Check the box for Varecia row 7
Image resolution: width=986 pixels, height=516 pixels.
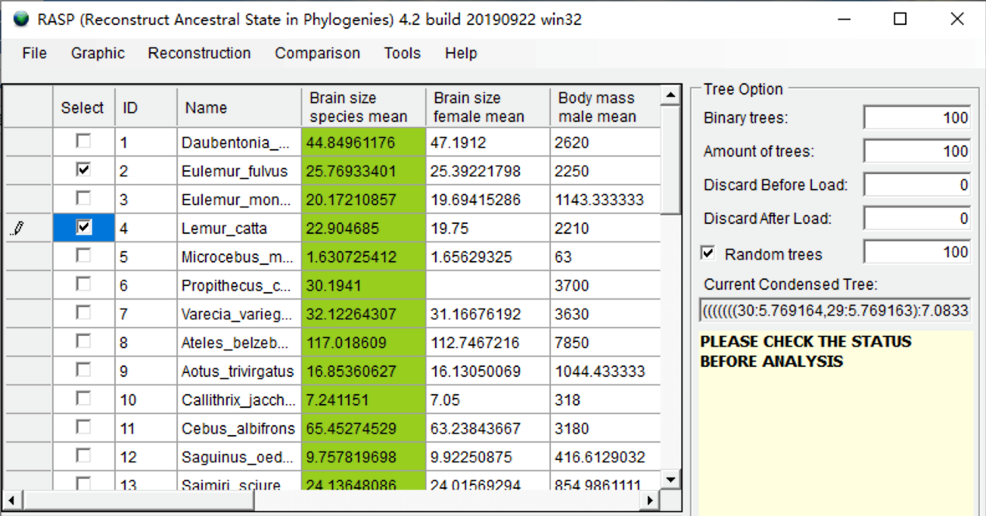coord(83,312)
